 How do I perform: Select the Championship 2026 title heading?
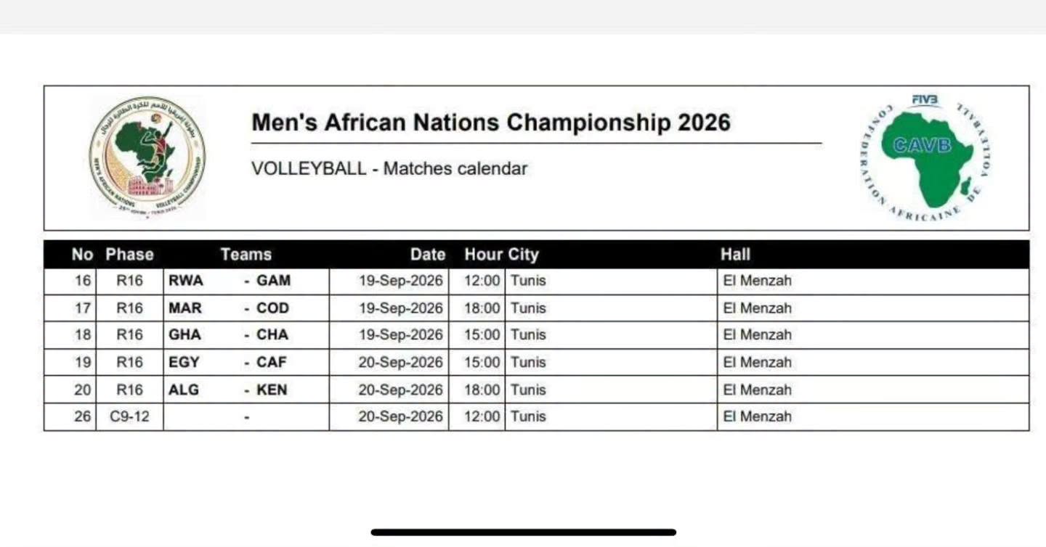tap(491, 122)
